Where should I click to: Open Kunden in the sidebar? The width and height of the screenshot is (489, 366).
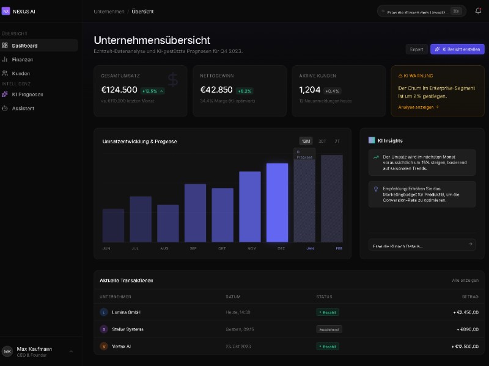tap(21, 73)
